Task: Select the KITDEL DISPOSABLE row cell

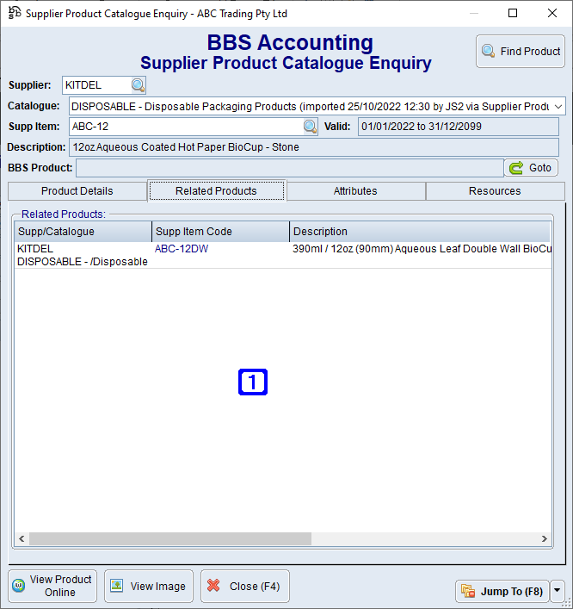Action: pos(83,255)
